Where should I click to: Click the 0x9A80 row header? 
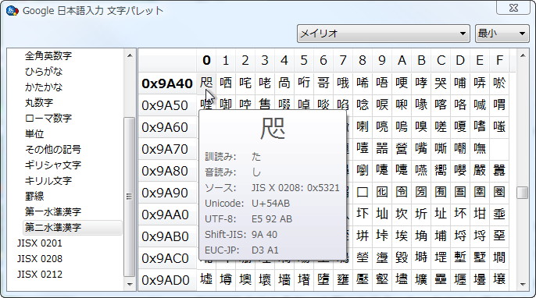click(167, 171)
